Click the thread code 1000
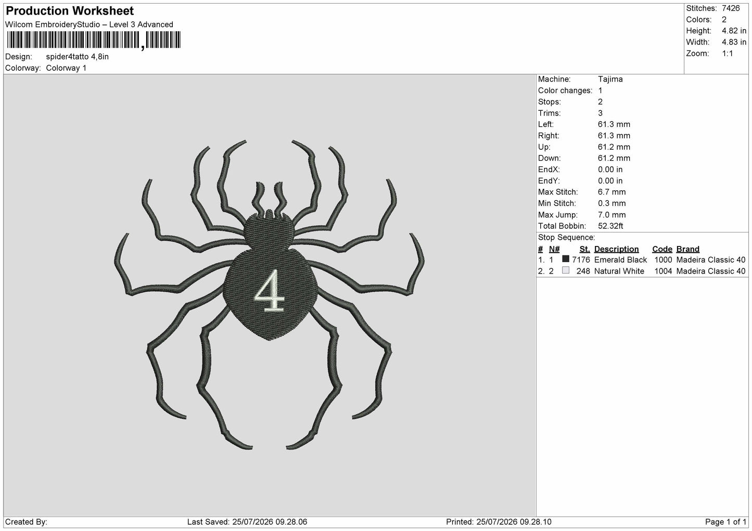Viewport: 752px width, 531px height. tap(663, 260)
